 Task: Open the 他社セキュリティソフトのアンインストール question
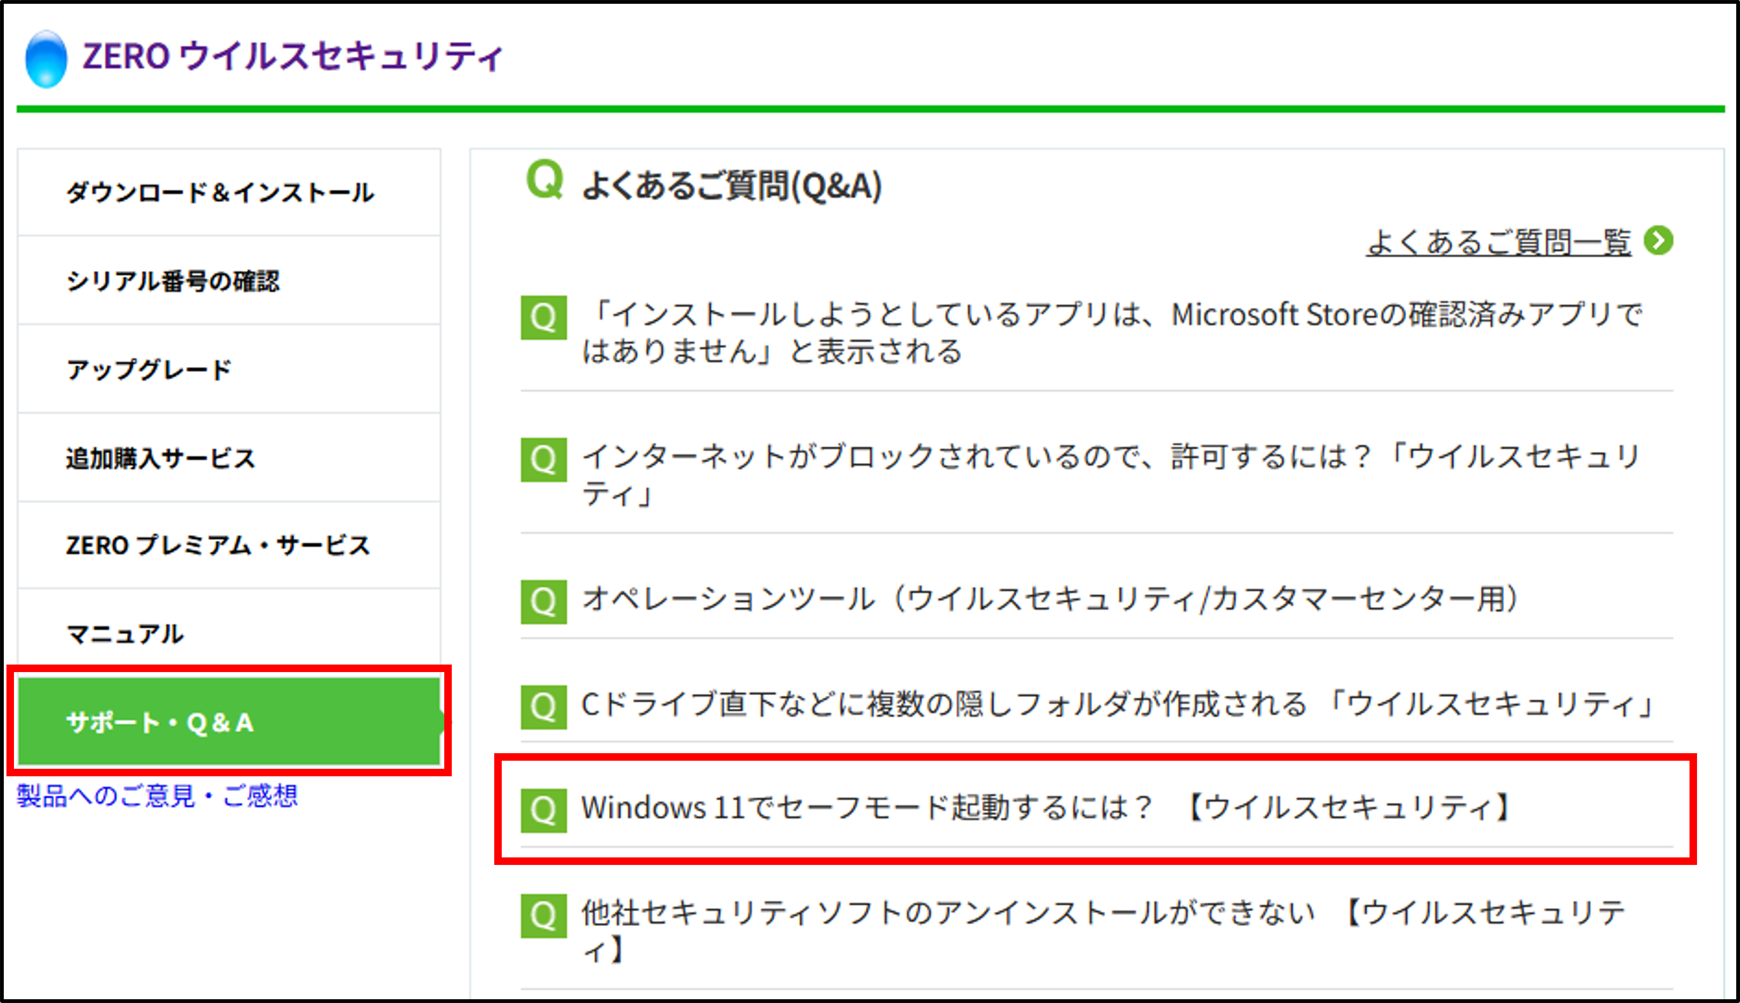click(1104, 930)
